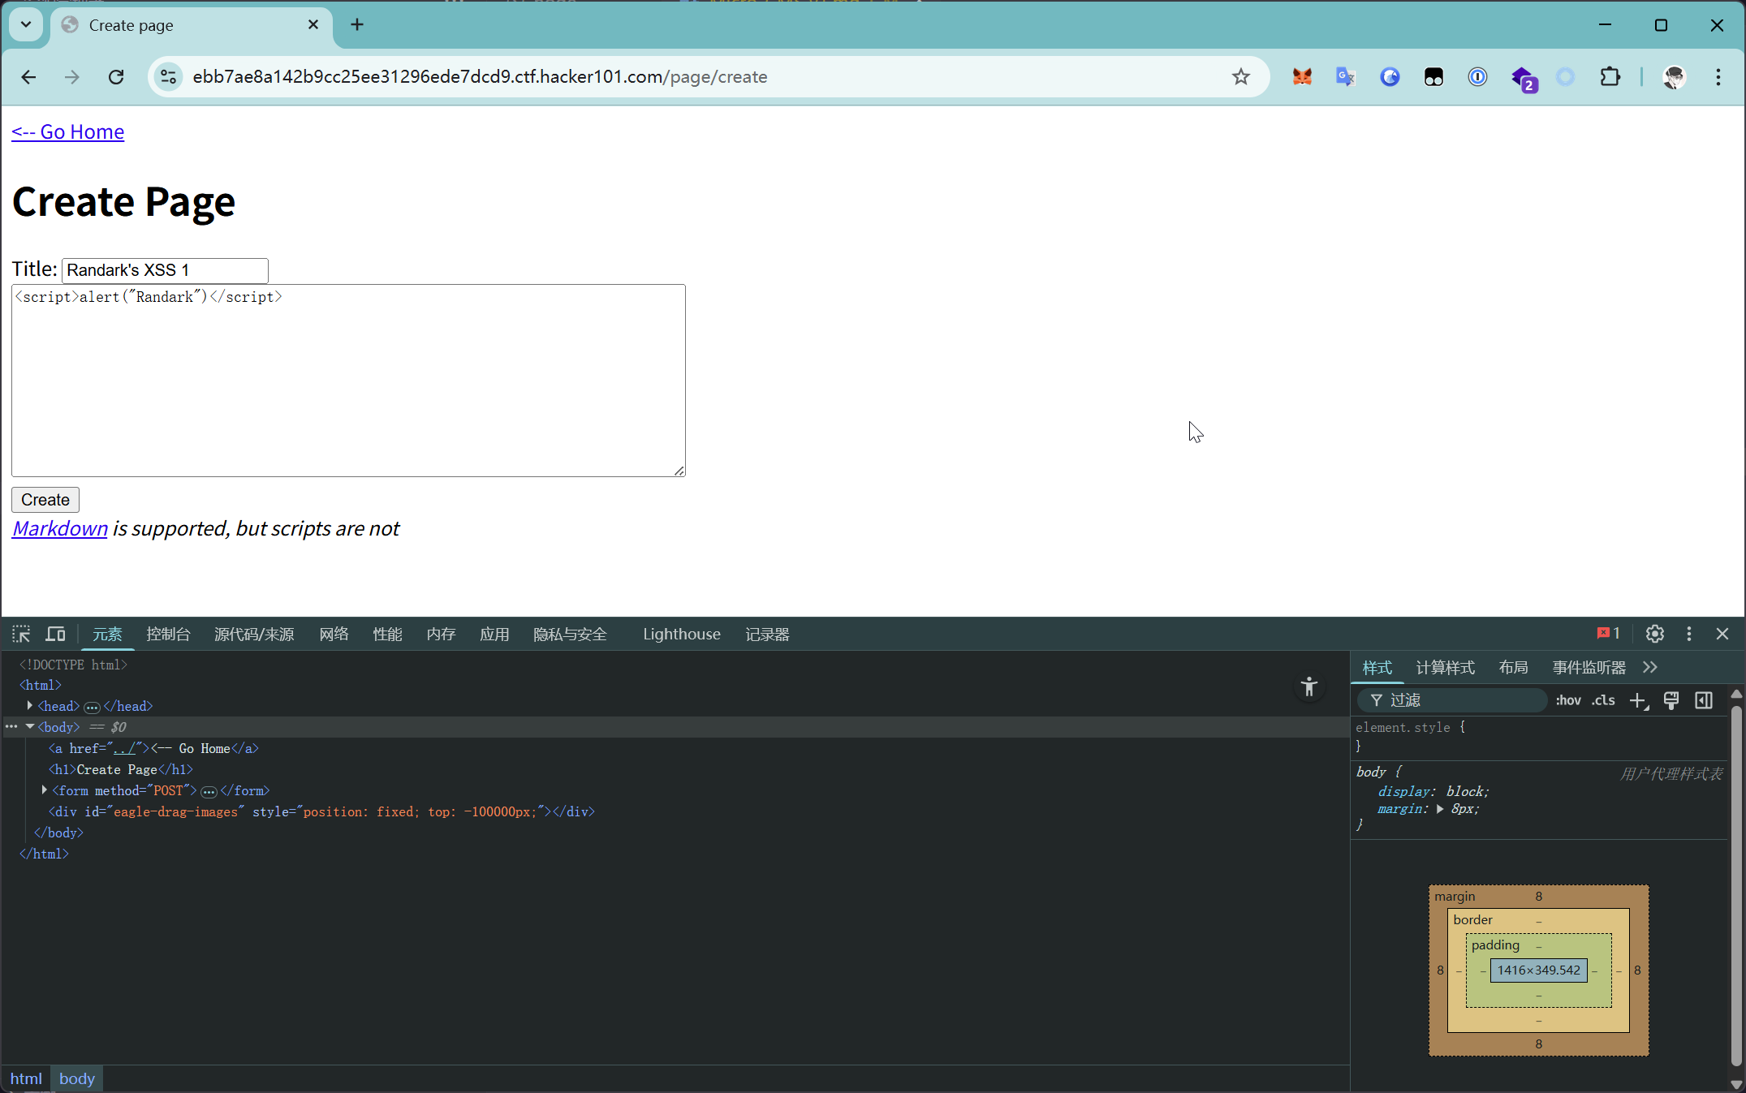Switch to the 控制台 tab
This screenshot has height=1093, width=1746.
pyautogui.click(x=168, y=635)
